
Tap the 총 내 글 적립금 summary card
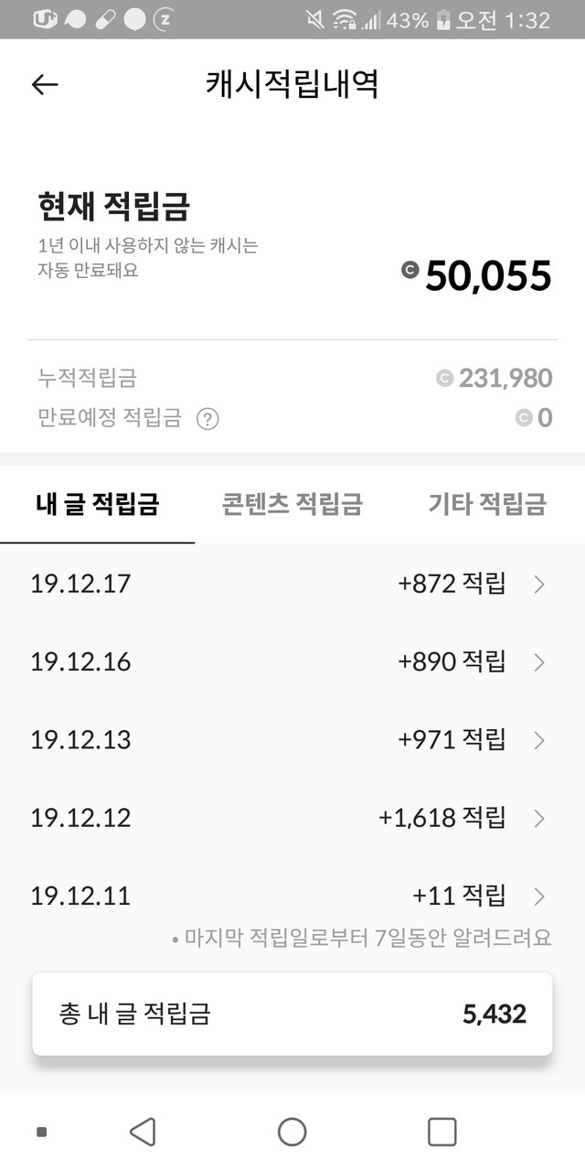click(x=292, y=1014)
